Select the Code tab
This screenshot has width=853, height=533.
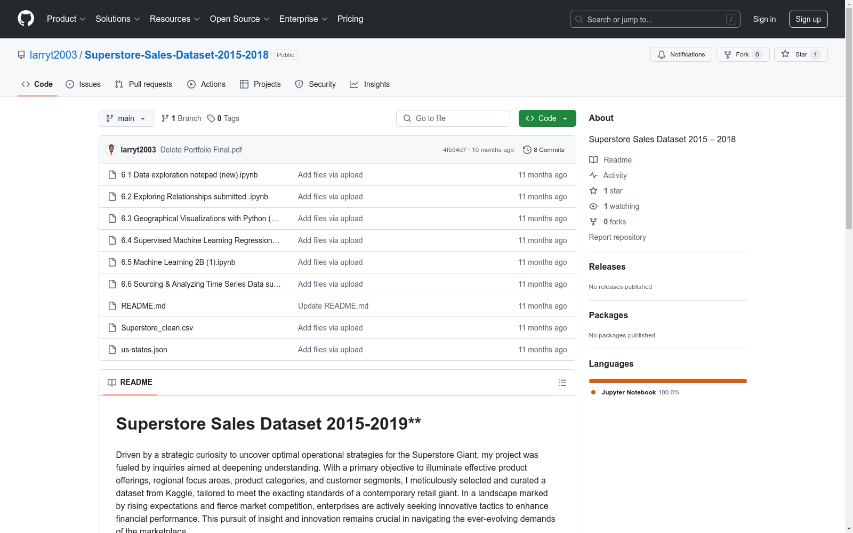[37, 84]
